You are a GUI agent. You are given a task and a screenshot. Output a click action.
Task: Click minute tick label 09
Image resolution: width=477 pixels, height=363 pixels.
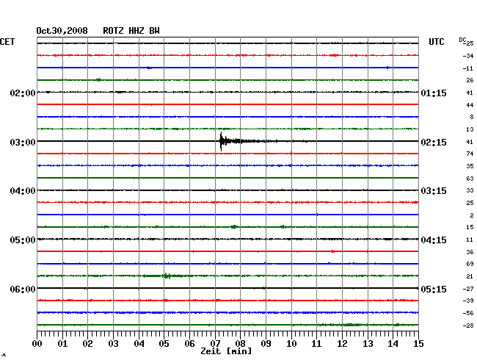(x=266, y=343)
